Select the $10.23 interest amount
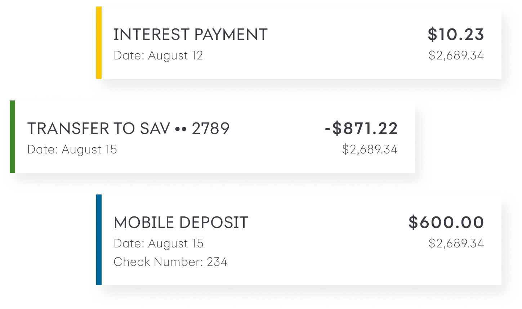 (x=456, y=35)
